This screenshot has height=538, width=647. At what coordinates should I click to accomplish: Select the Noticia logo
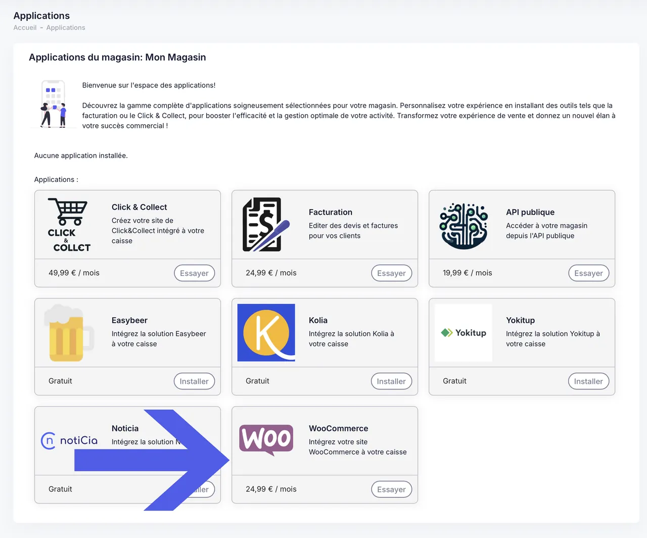(x=69, y=441)
